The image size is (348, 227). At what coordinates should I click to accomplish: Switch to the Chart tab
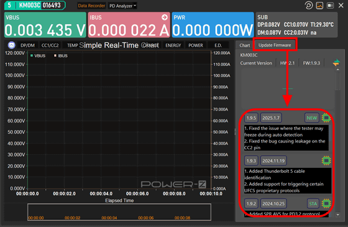245,45
